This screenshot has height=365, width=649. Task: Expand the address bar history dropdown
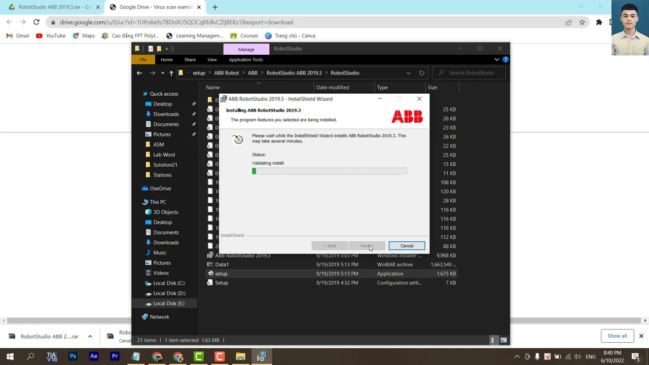click(x=408, y=73)
